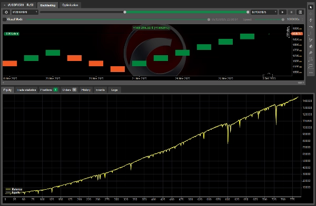Click the chart scroll left arrow
Screen dimensions: 316x206
click(x=3, y=83)
